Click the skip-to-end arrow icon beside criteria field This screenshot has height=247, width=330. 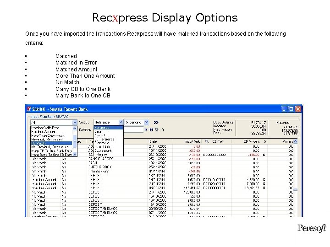pyautogui.click(x=151, y=129)
